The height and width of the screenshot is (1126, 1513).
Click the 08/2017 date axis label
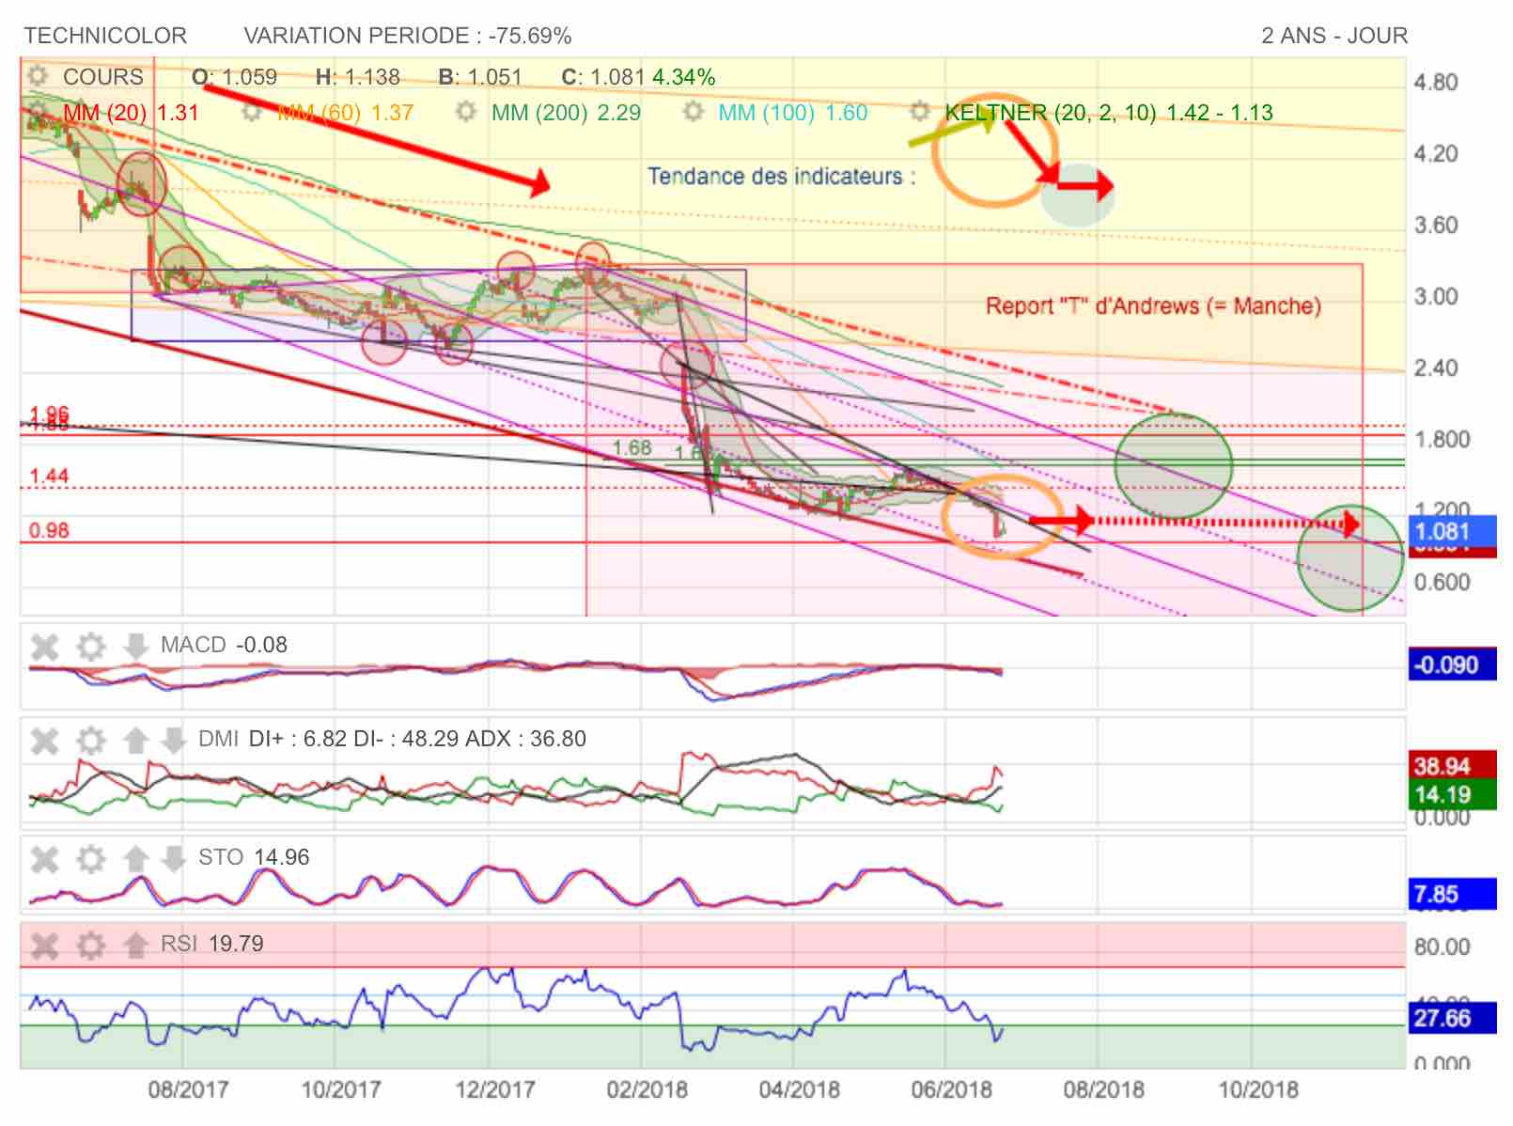pyautogui.click(x=188, y=1090)
